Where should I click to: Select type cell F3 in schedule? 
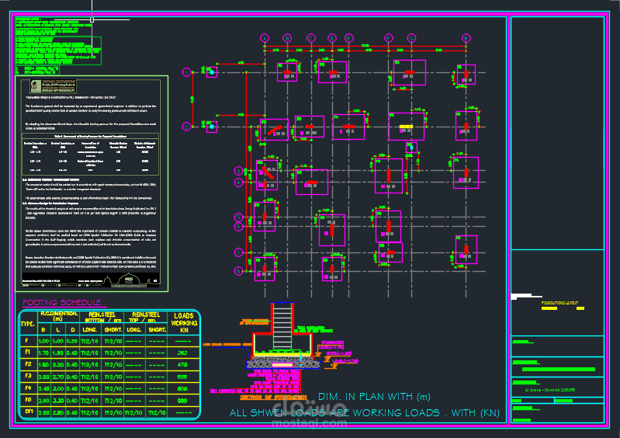coord(28,376)
